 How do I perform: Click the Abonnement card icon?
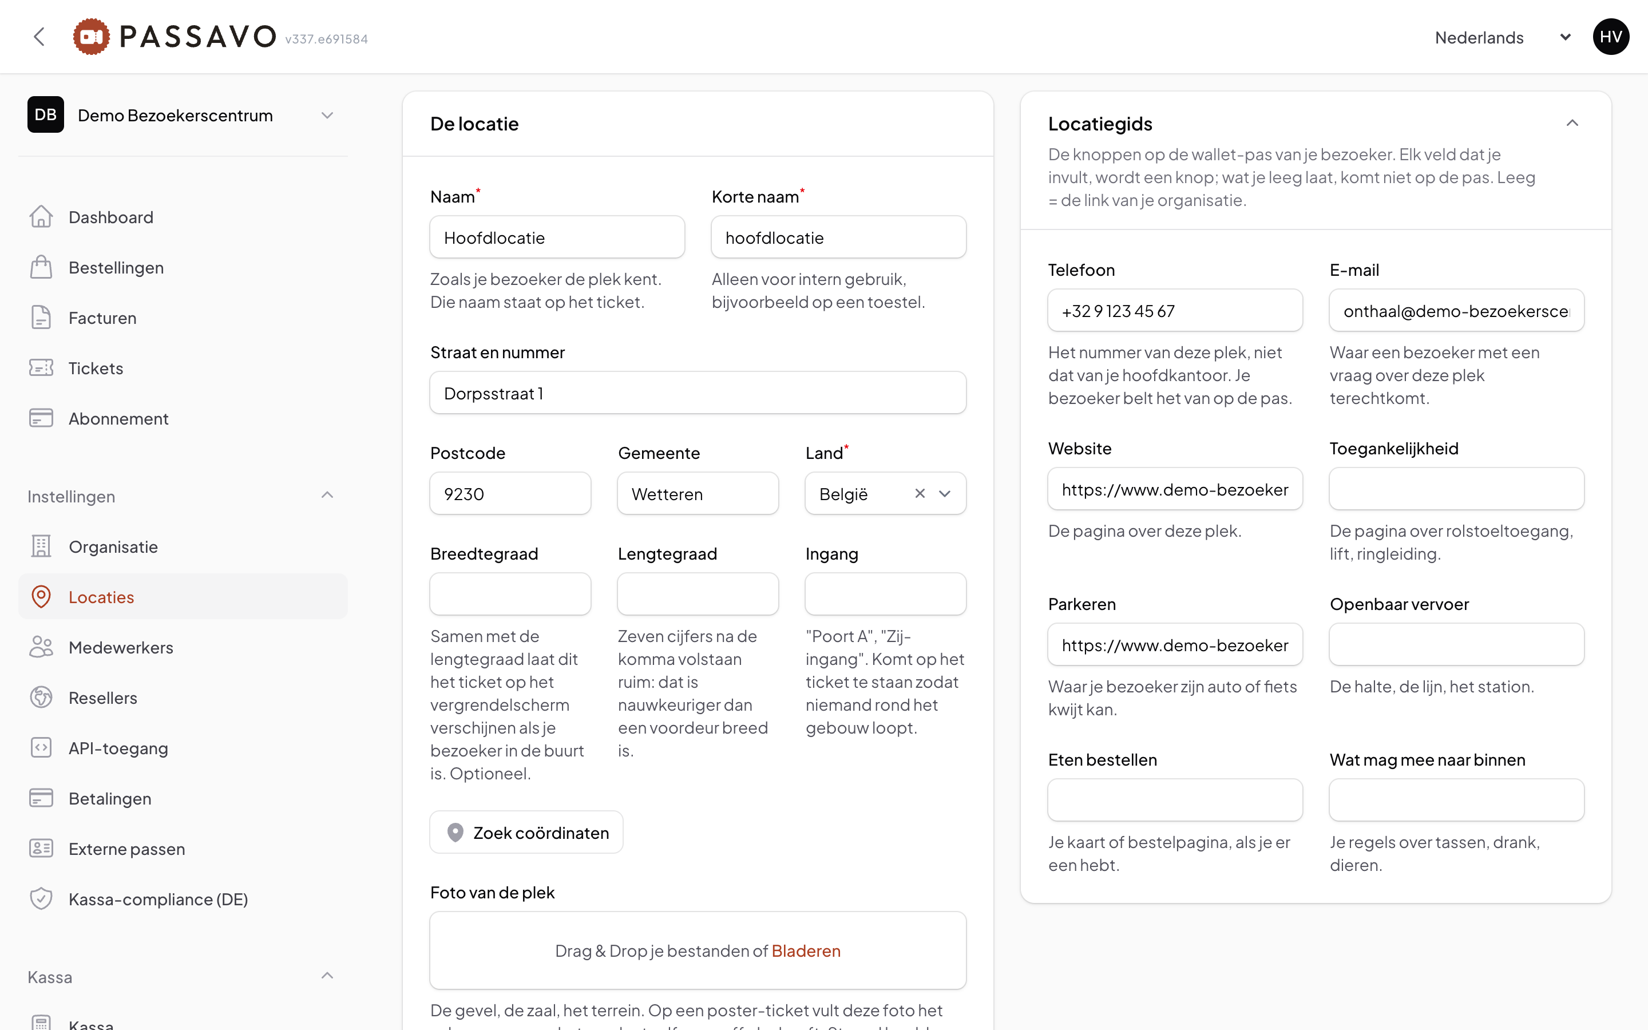[41, 418]
